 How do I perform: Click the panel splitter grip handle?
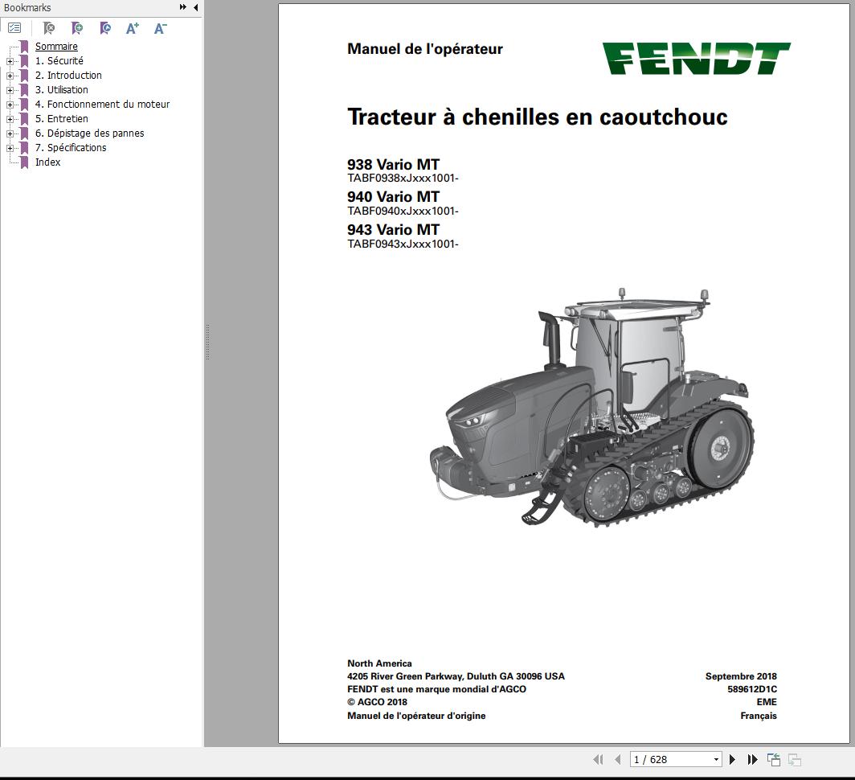click(208, 342)
